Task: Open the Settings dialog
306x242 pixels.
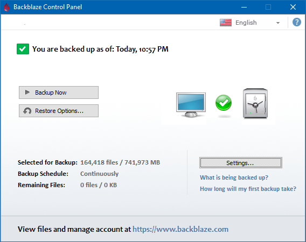Action: tap(241, 163)
